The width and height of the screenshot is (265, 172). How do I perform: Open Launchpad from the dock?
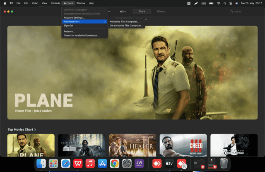pyautogui.click(x=53, y=163)
